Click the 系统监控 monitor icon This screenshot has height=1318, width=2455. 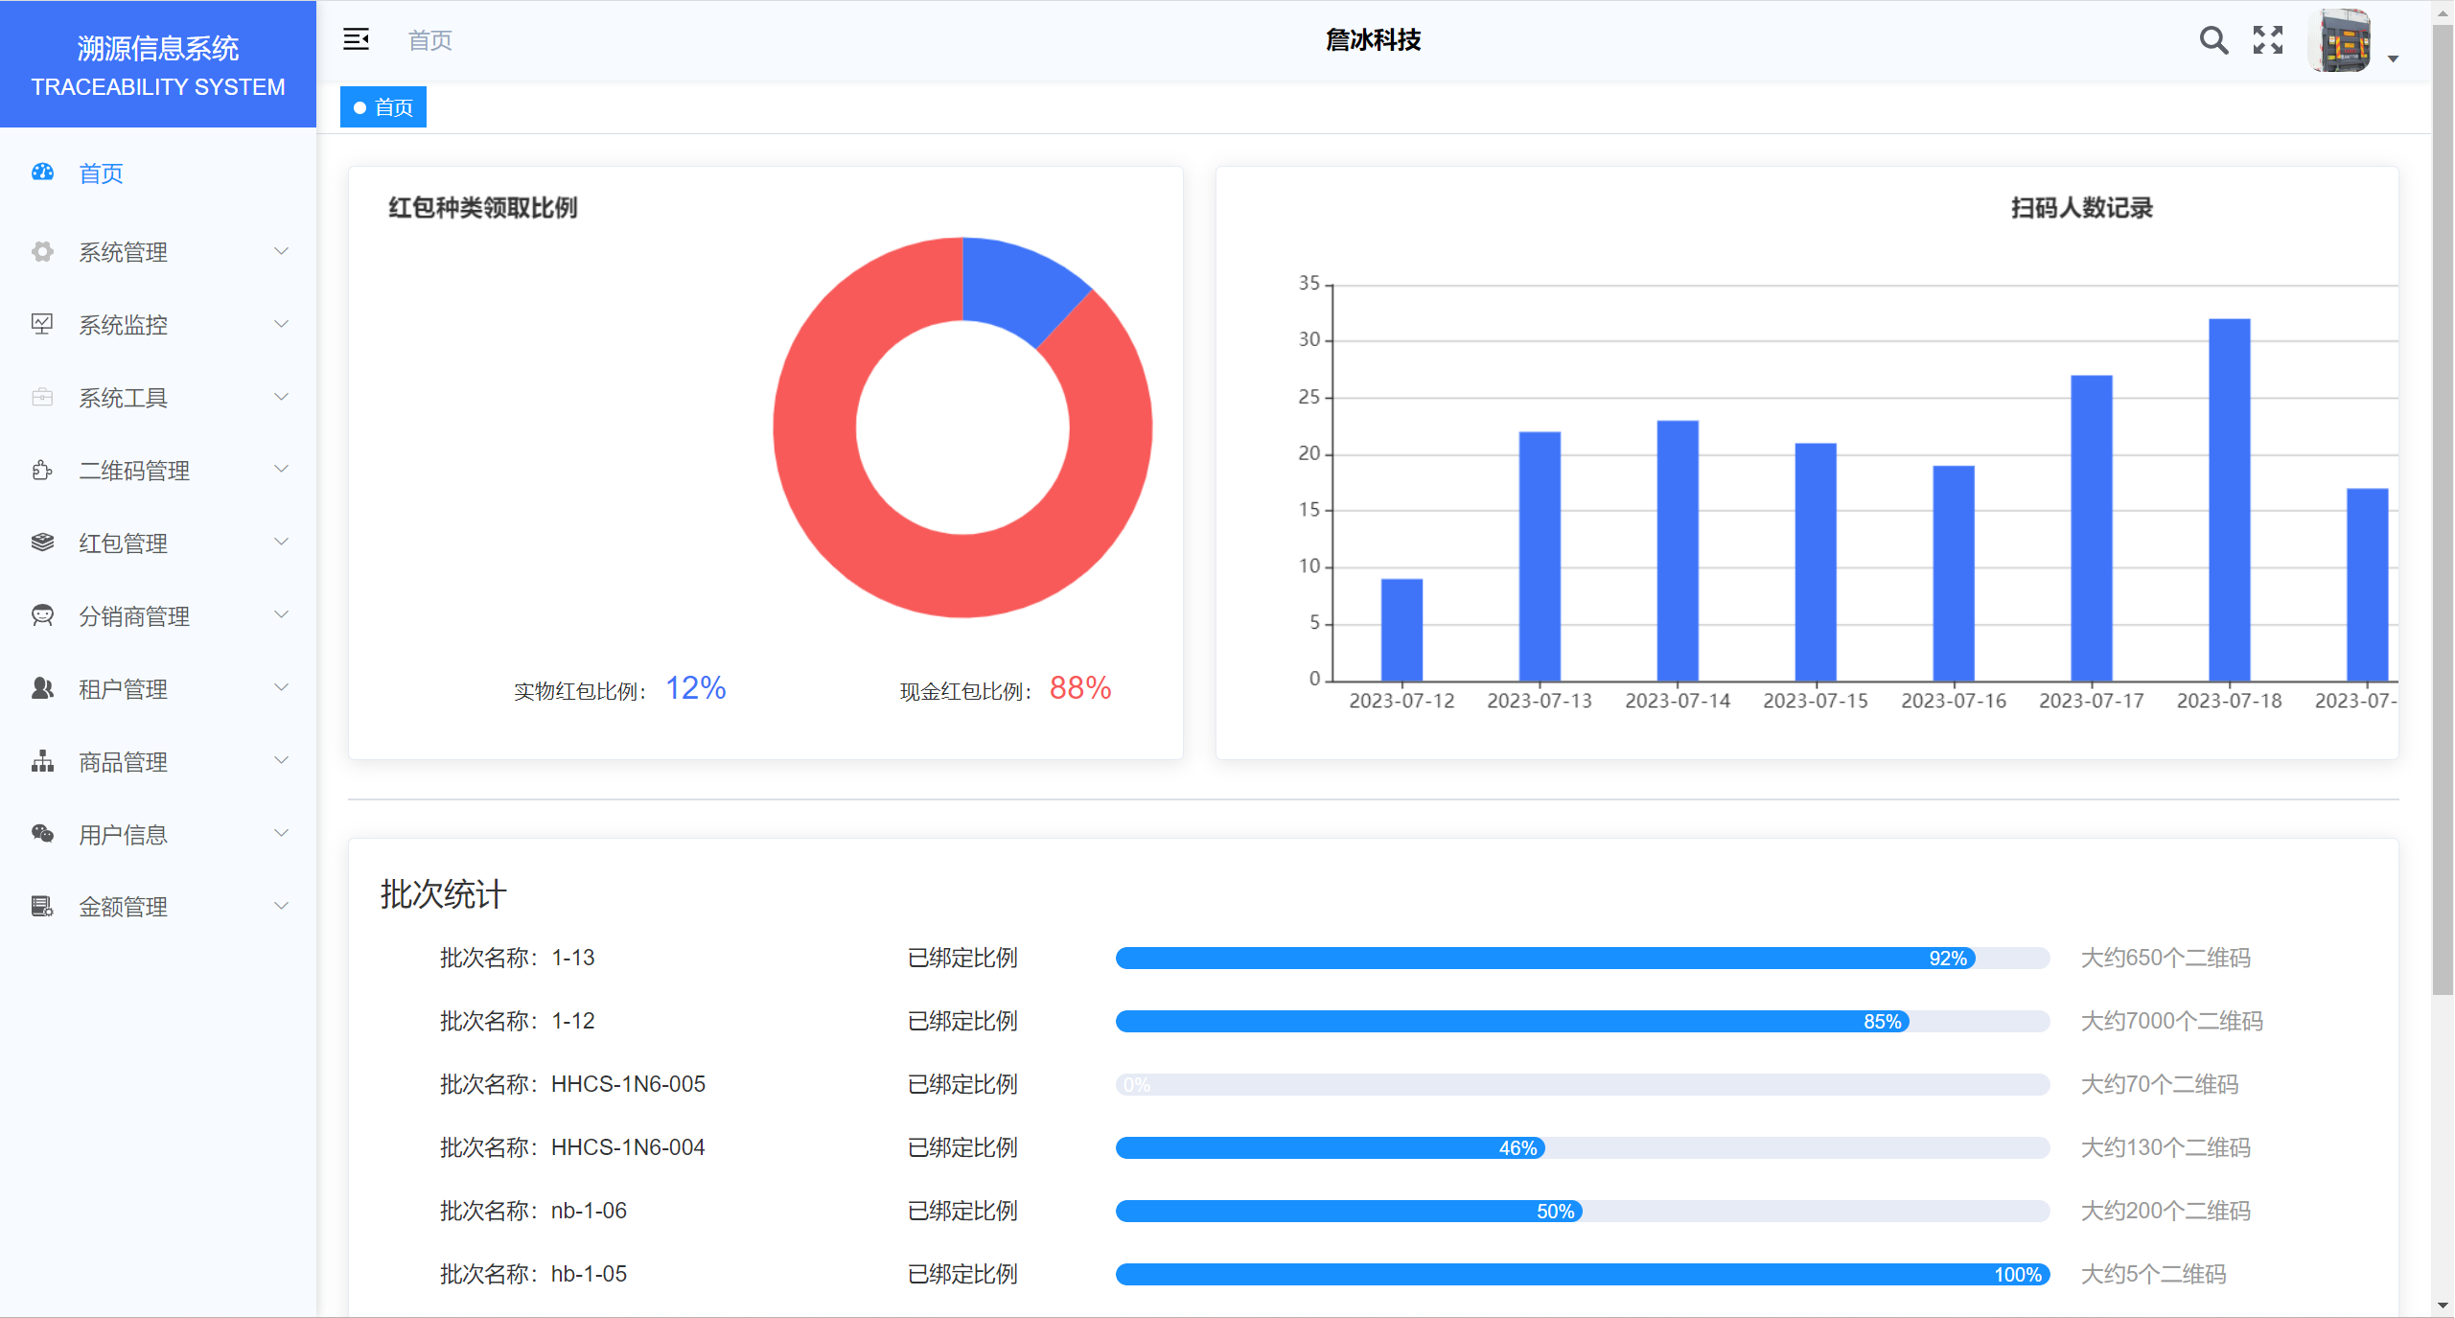pos(42,324)
